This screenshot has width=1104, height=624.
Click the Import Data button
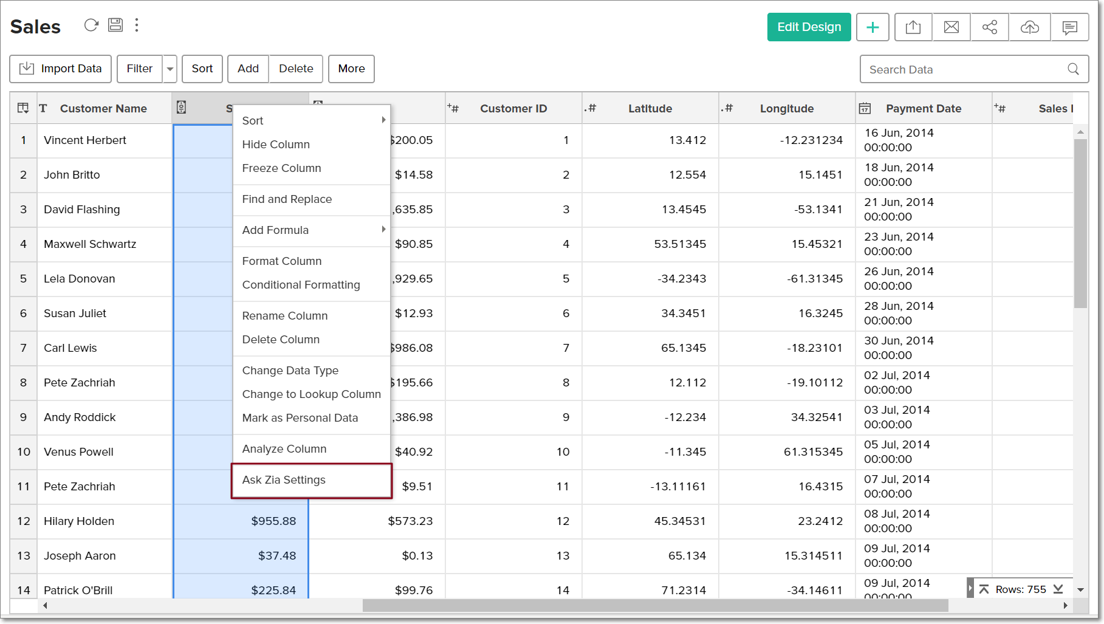tap(61, 69)
